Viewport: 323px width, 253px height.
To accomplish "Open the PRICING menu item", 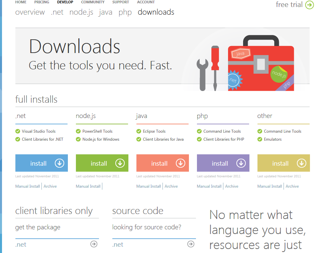I will pyautogui.click(x=42, y=2).
